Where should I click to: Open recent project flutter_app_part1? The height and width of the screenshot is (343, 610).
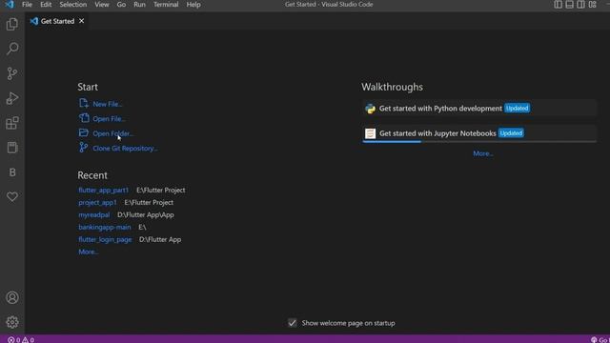104,191
